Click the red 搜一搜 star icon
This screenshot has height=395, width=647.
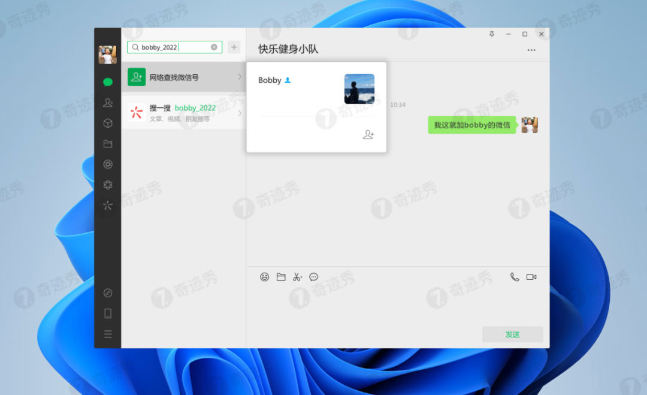coord(137,112)
